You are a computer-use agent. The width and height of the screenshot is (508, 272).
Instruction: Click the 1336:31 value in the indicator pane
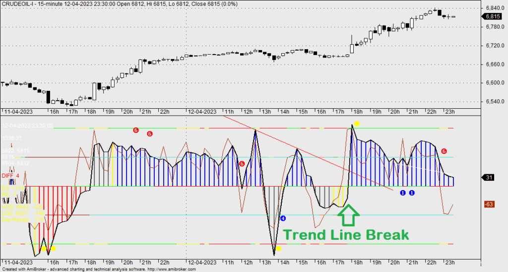click(12, 138)
